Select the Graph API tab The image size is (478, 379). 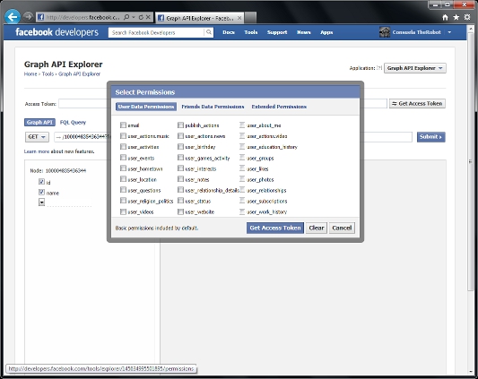pyautogui.click(x=39, y=122)
